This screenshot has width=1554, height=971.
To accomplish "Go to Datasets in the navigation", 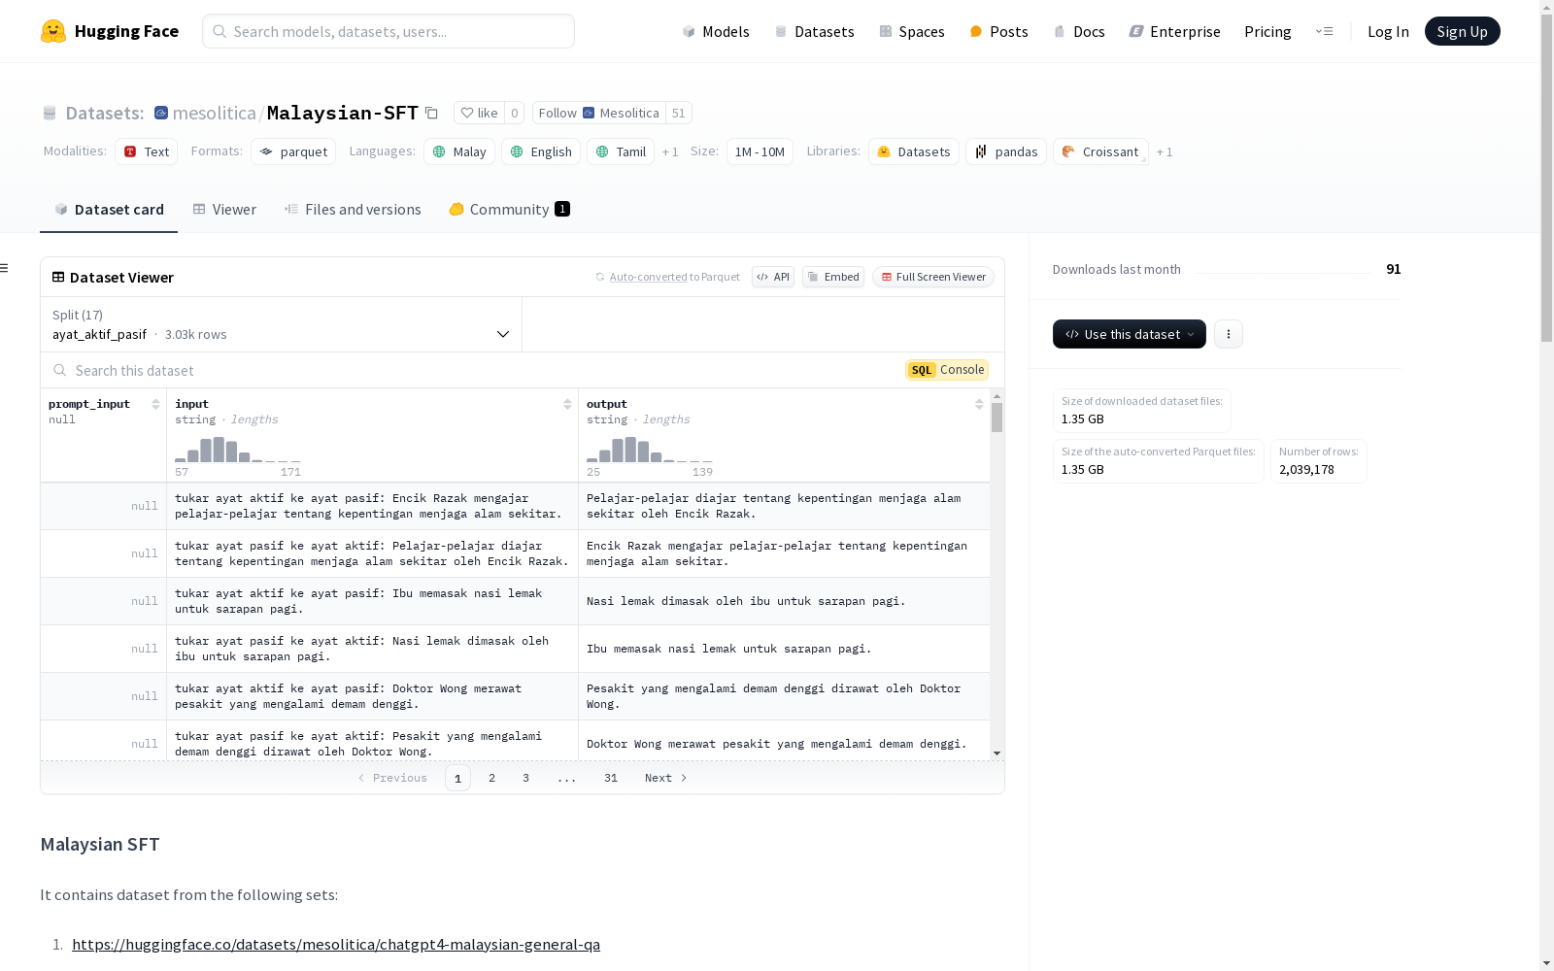I will tap(814, 31).
